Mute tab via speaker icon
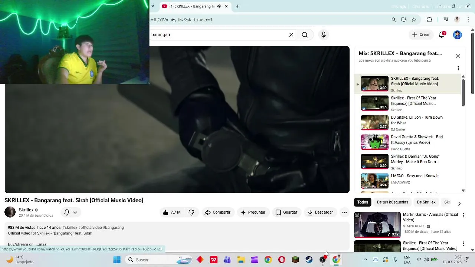The width and height of the screenshot is (475, 267). [x=219, y=6]
